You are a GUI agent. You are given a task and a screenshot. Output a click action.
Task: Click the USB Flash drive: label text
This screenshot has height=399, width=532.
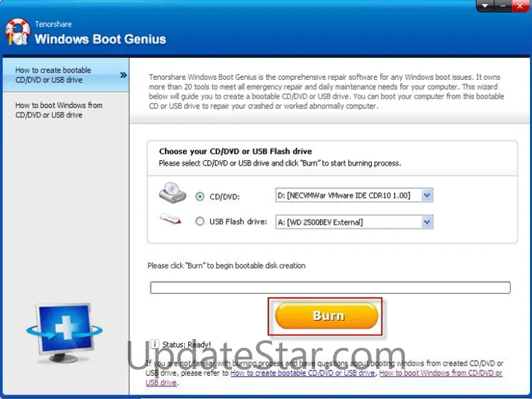click(238, 222)
